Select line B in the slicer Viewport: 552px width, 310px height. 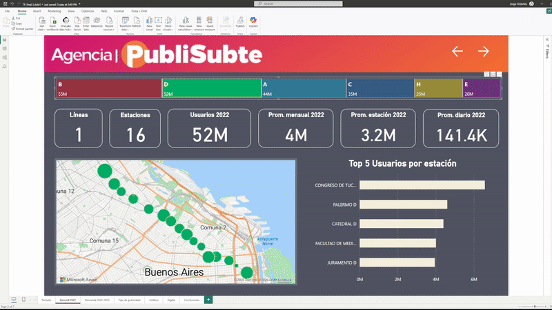click(x=108, y=88)
